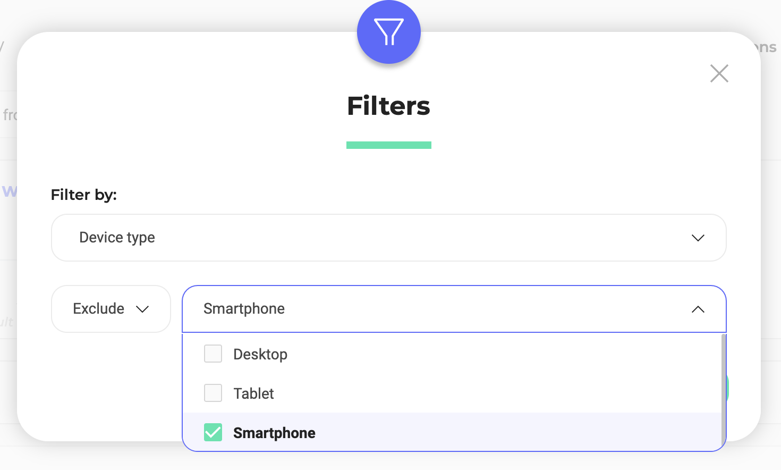This screenshot has height=470, width=781.
Task: Click the green underline bar below Filters
Action: (389, 145)
